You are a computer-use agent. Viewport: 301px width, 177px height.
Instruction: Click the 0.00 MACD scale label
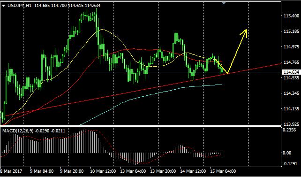point(287,153)
